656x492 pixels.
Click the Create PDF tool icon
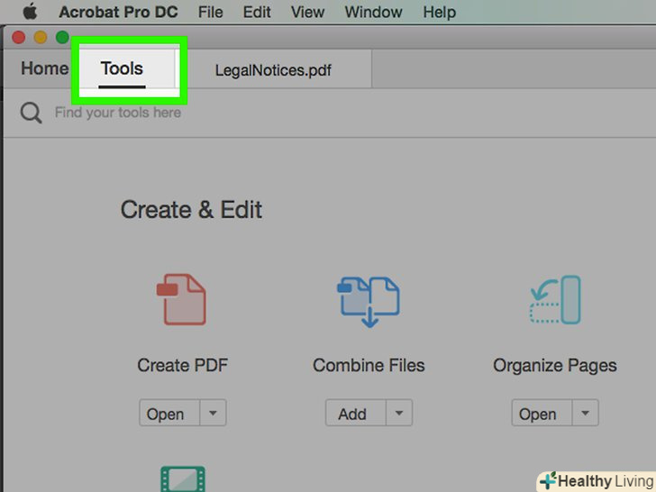(182, 299)
